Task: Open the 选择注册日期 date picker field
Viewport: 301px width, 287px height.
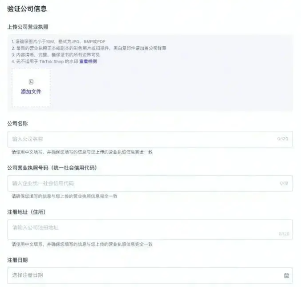Action: click(142, 275)
